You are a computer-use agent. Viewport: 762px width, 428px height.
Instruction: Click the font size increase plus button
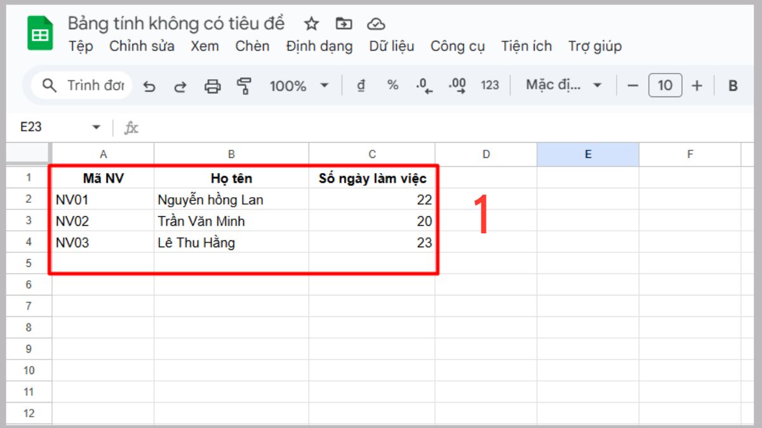click(697, 86)
